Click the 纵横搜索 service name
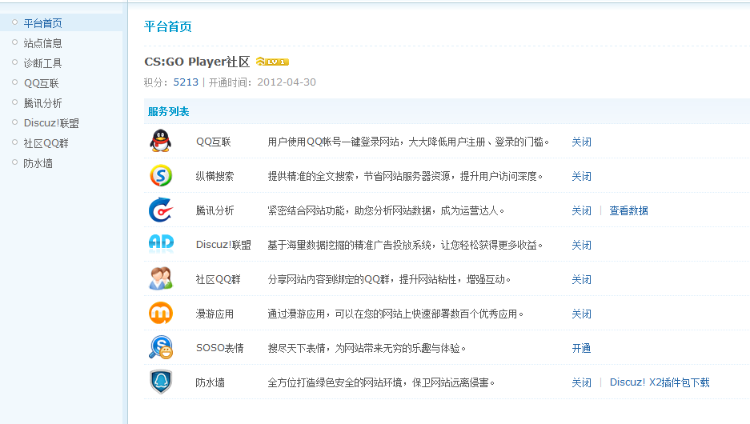 (x=215, y=176)
